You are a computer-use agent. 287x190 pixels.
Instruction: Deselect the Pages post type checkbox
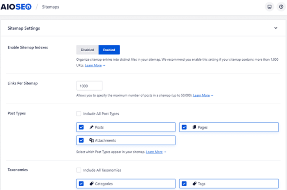(x=184, y=127)
